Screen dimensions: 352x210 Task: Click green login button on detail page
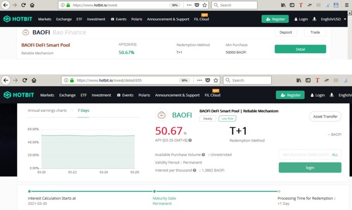tap(310, 167)
